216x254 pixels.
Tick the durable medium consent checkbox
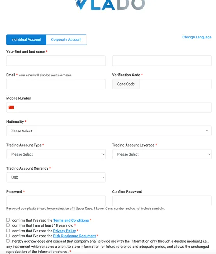8,241
